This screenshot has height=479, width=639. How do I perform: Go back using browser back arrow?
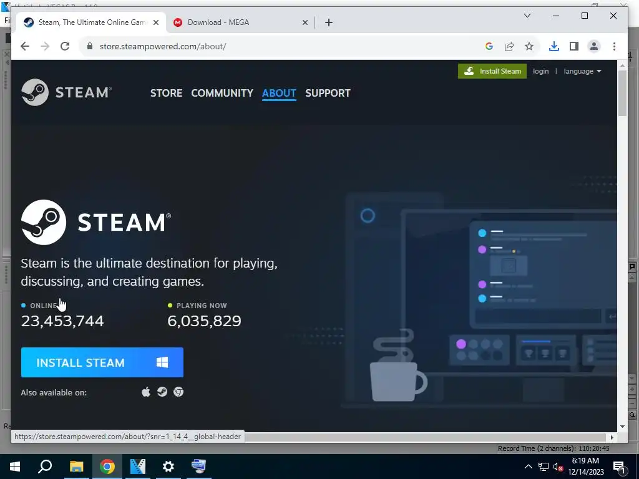[25, 46]
